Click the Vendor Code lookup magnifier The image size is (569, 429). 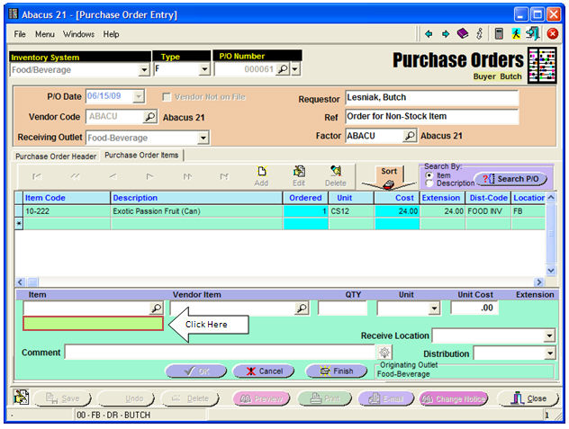pos(149,117)
